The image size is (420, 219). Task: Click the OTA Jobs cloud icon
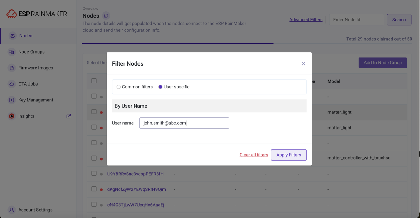pyautogui.click(x=12, y=84)
